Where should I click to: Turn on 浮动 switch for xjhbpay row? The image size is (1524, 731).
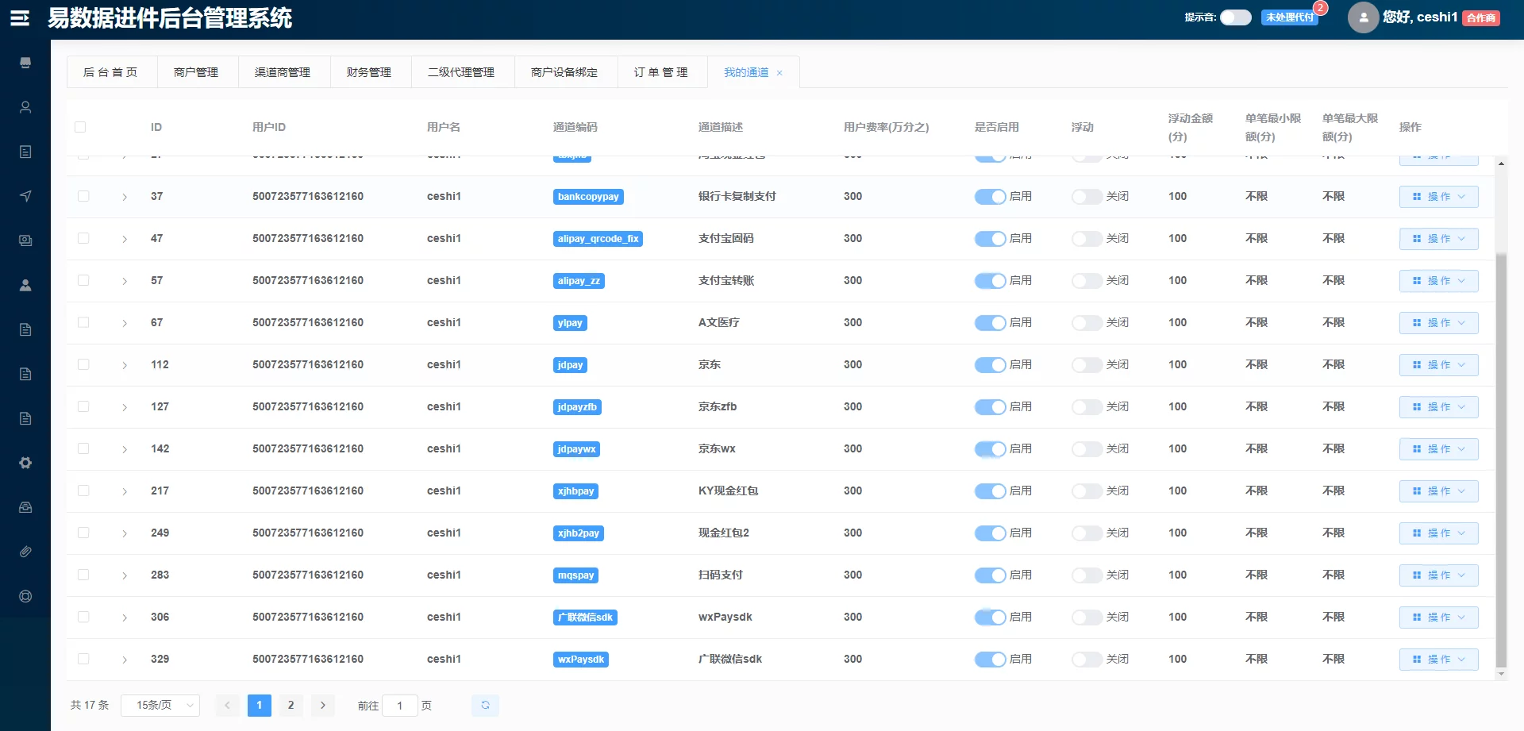coord(1087,491)
